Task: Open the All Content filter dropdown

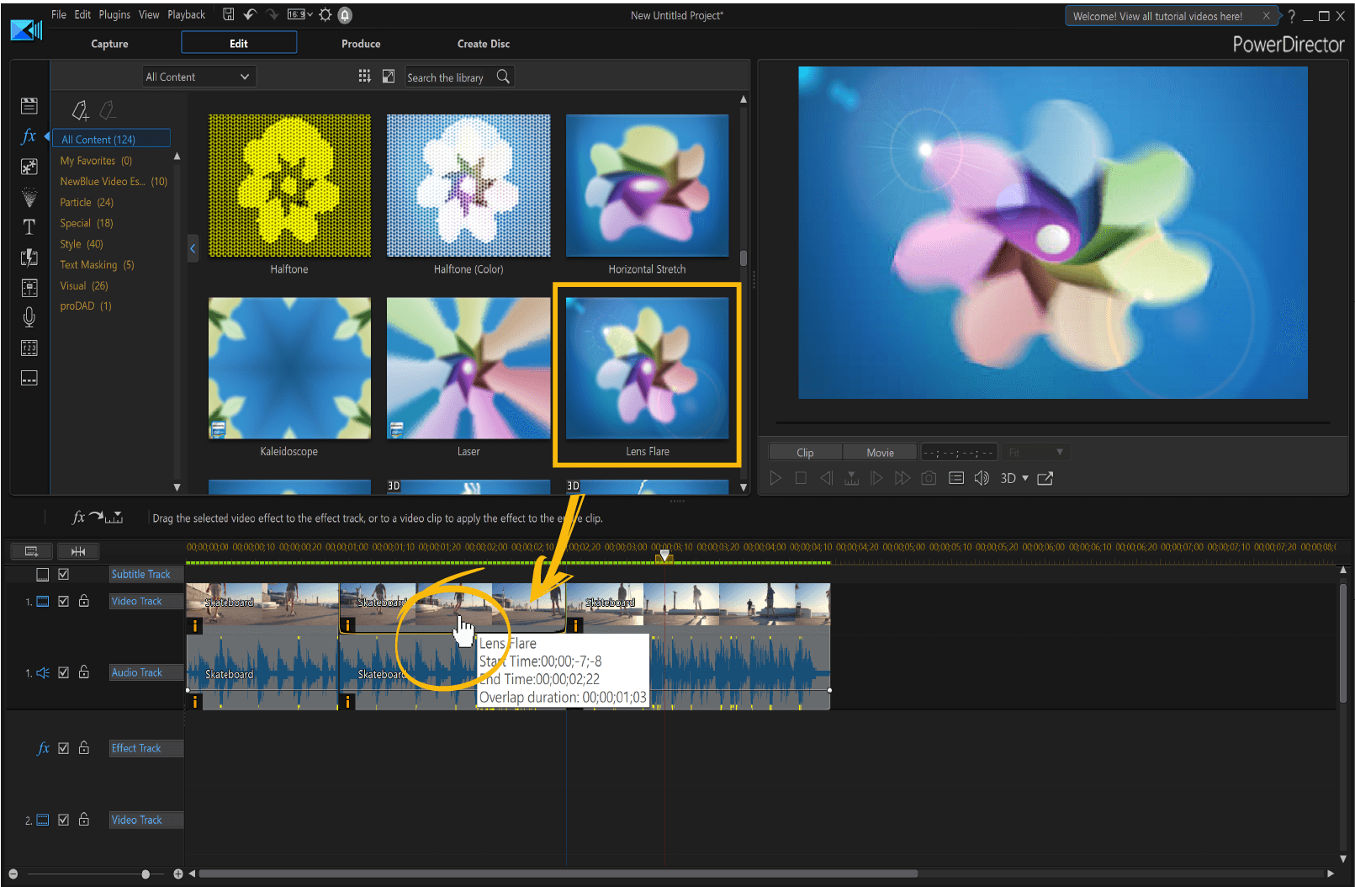Action: click(x=199, y=77)
